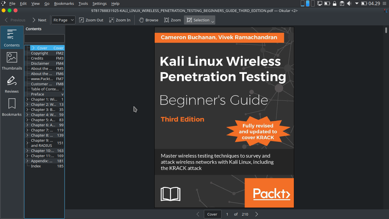Expand Chapter 7 in contents tree
389x219 pixels.
(27, 130)
